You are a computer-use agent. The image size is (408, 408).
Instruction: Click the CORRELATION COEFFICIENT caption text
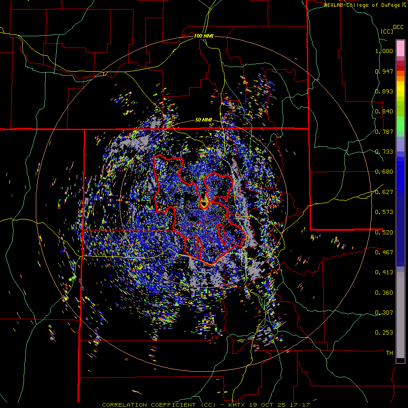click(159, 405)
